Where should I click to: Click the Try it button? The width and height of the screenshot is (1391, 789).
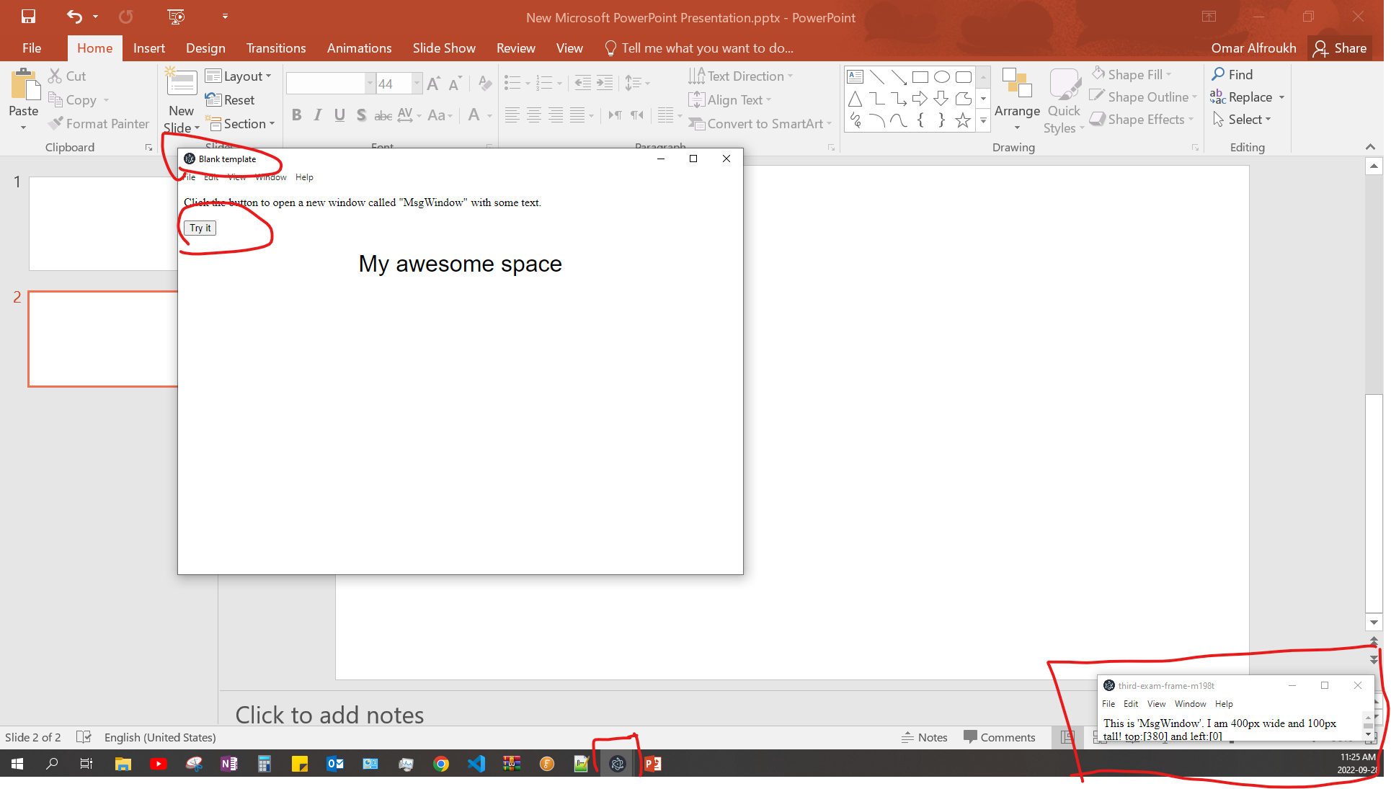click(x=200, y=228)
